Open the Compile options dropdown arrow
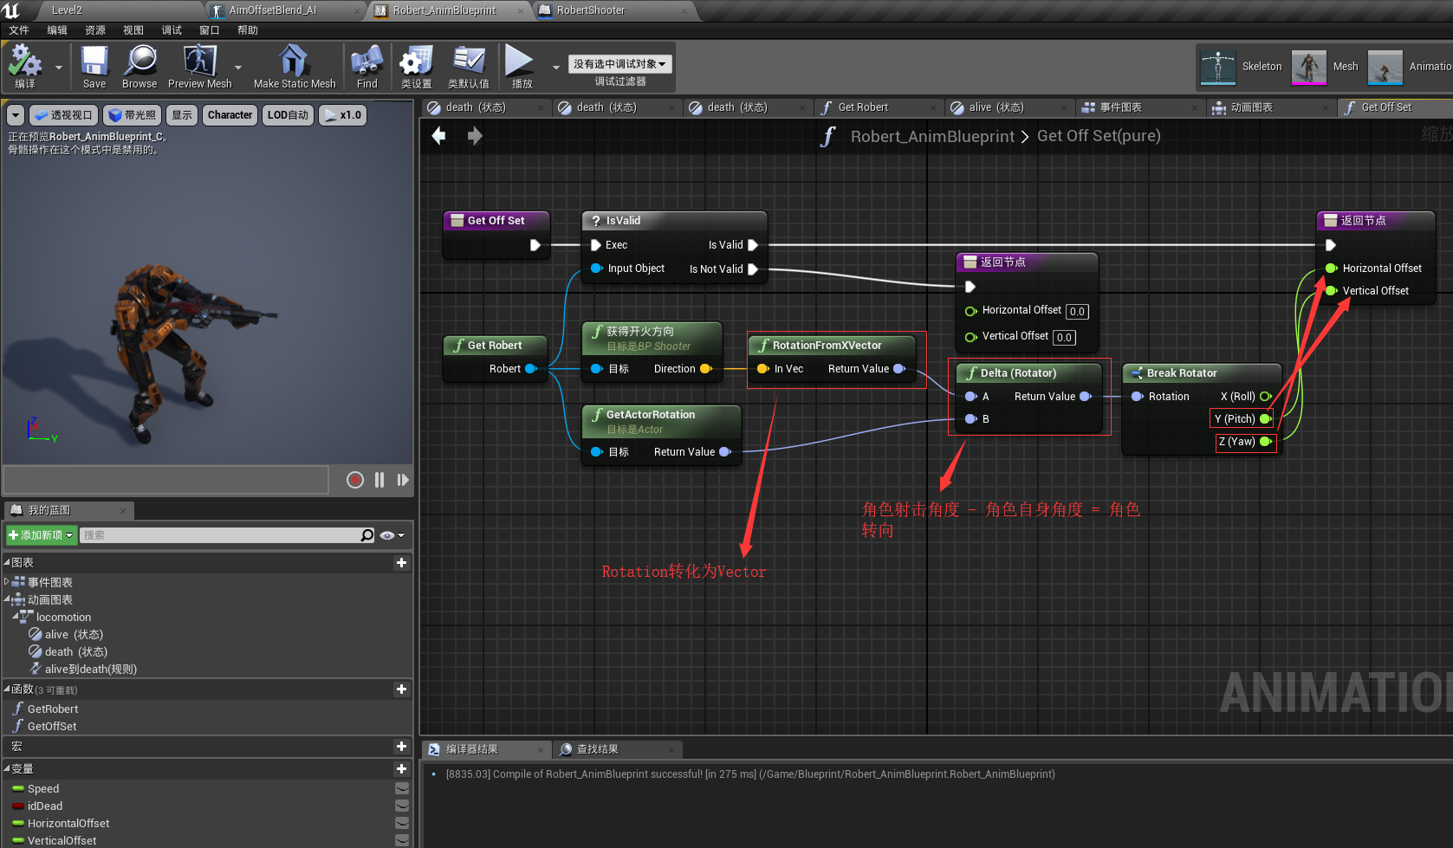Image resolution: width=1453 pixels, height=848 pixels. [59, 67]
